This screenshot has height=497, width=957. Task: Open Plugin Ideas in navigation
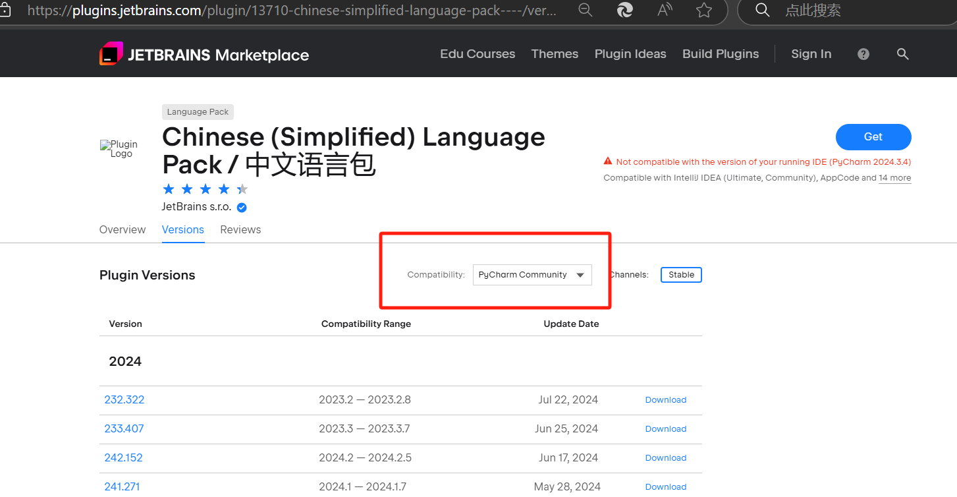(630, 54)
